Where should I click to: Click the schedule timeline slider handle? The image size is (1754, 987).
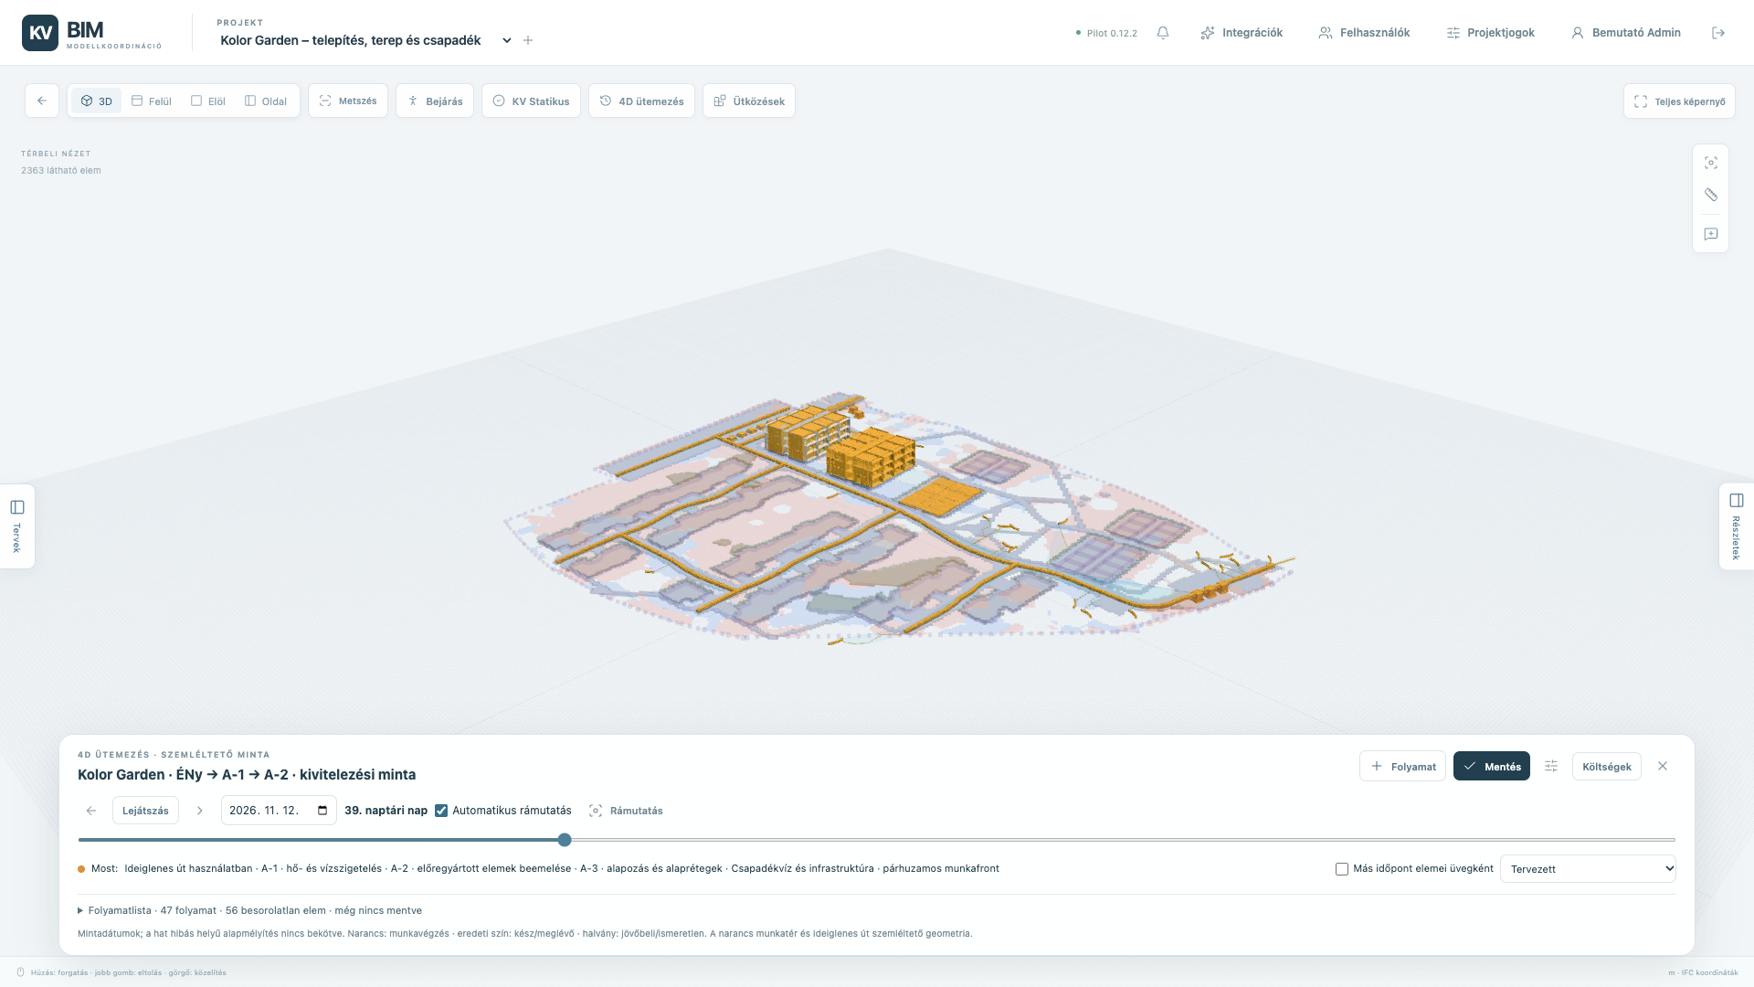(565, 840)
